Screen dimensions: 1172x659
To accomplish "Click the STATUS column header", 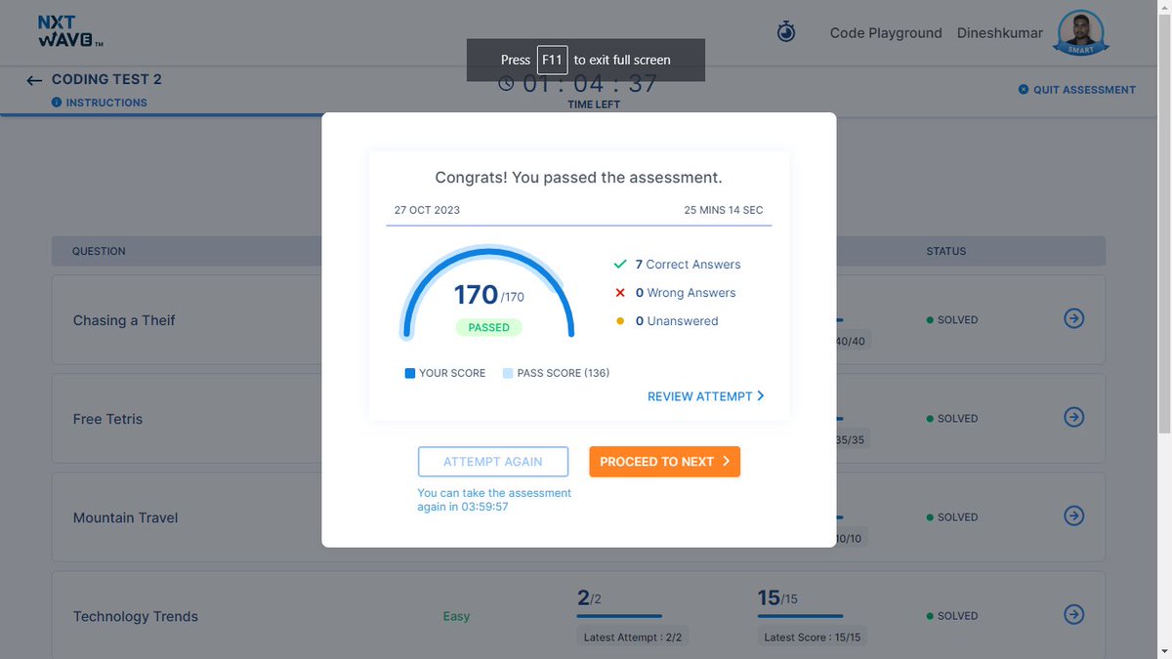I will (946, 251).
